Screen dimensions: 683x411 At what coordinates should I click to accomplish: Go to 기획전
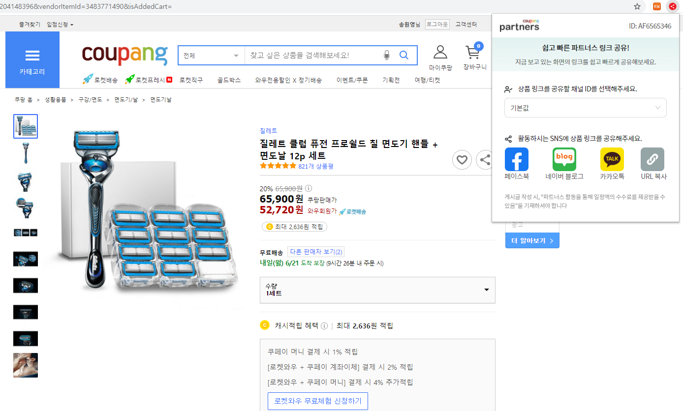(x=391, y=80)
